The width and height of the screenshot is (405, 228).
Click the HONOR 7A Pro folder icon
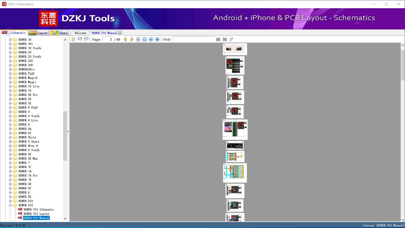point(15,175)
